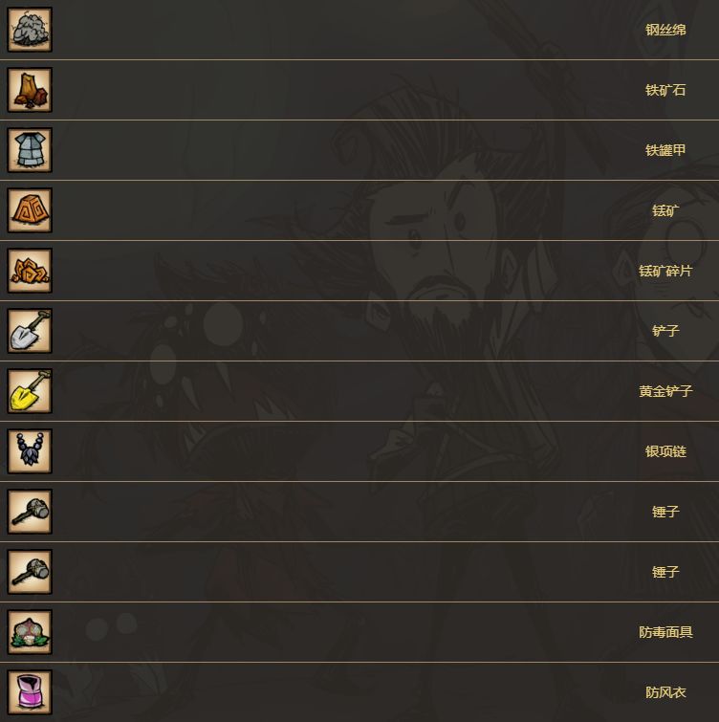Viewport: 719px width, 722px height.
Task: Select the 防毒面具 text link
Action: click(665, 632)
